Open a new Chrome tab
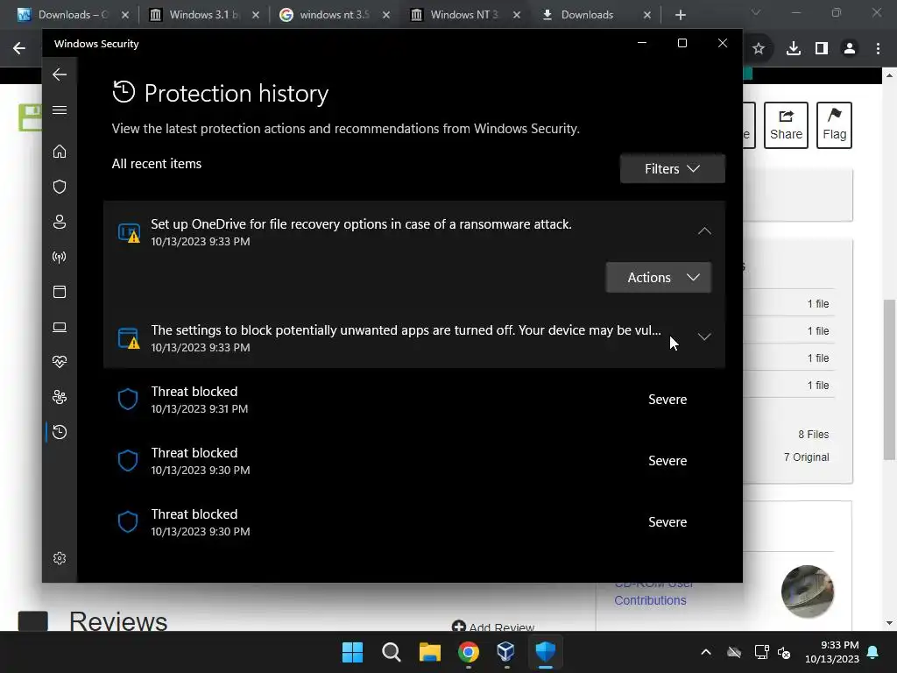Image resolution: width=897 pixels, height=673 pixels. (x=680, y=15)
